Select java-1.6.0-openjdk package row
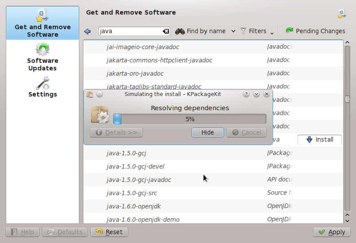This screenshot has width=356, height=243. pos(213,206)
